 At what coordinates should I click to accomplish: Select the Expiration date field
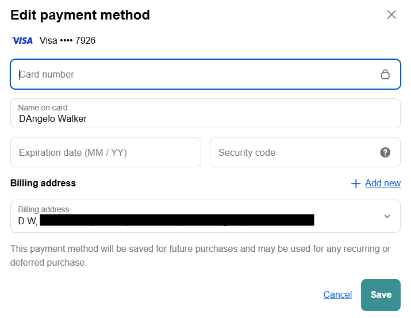coord(106,152)
